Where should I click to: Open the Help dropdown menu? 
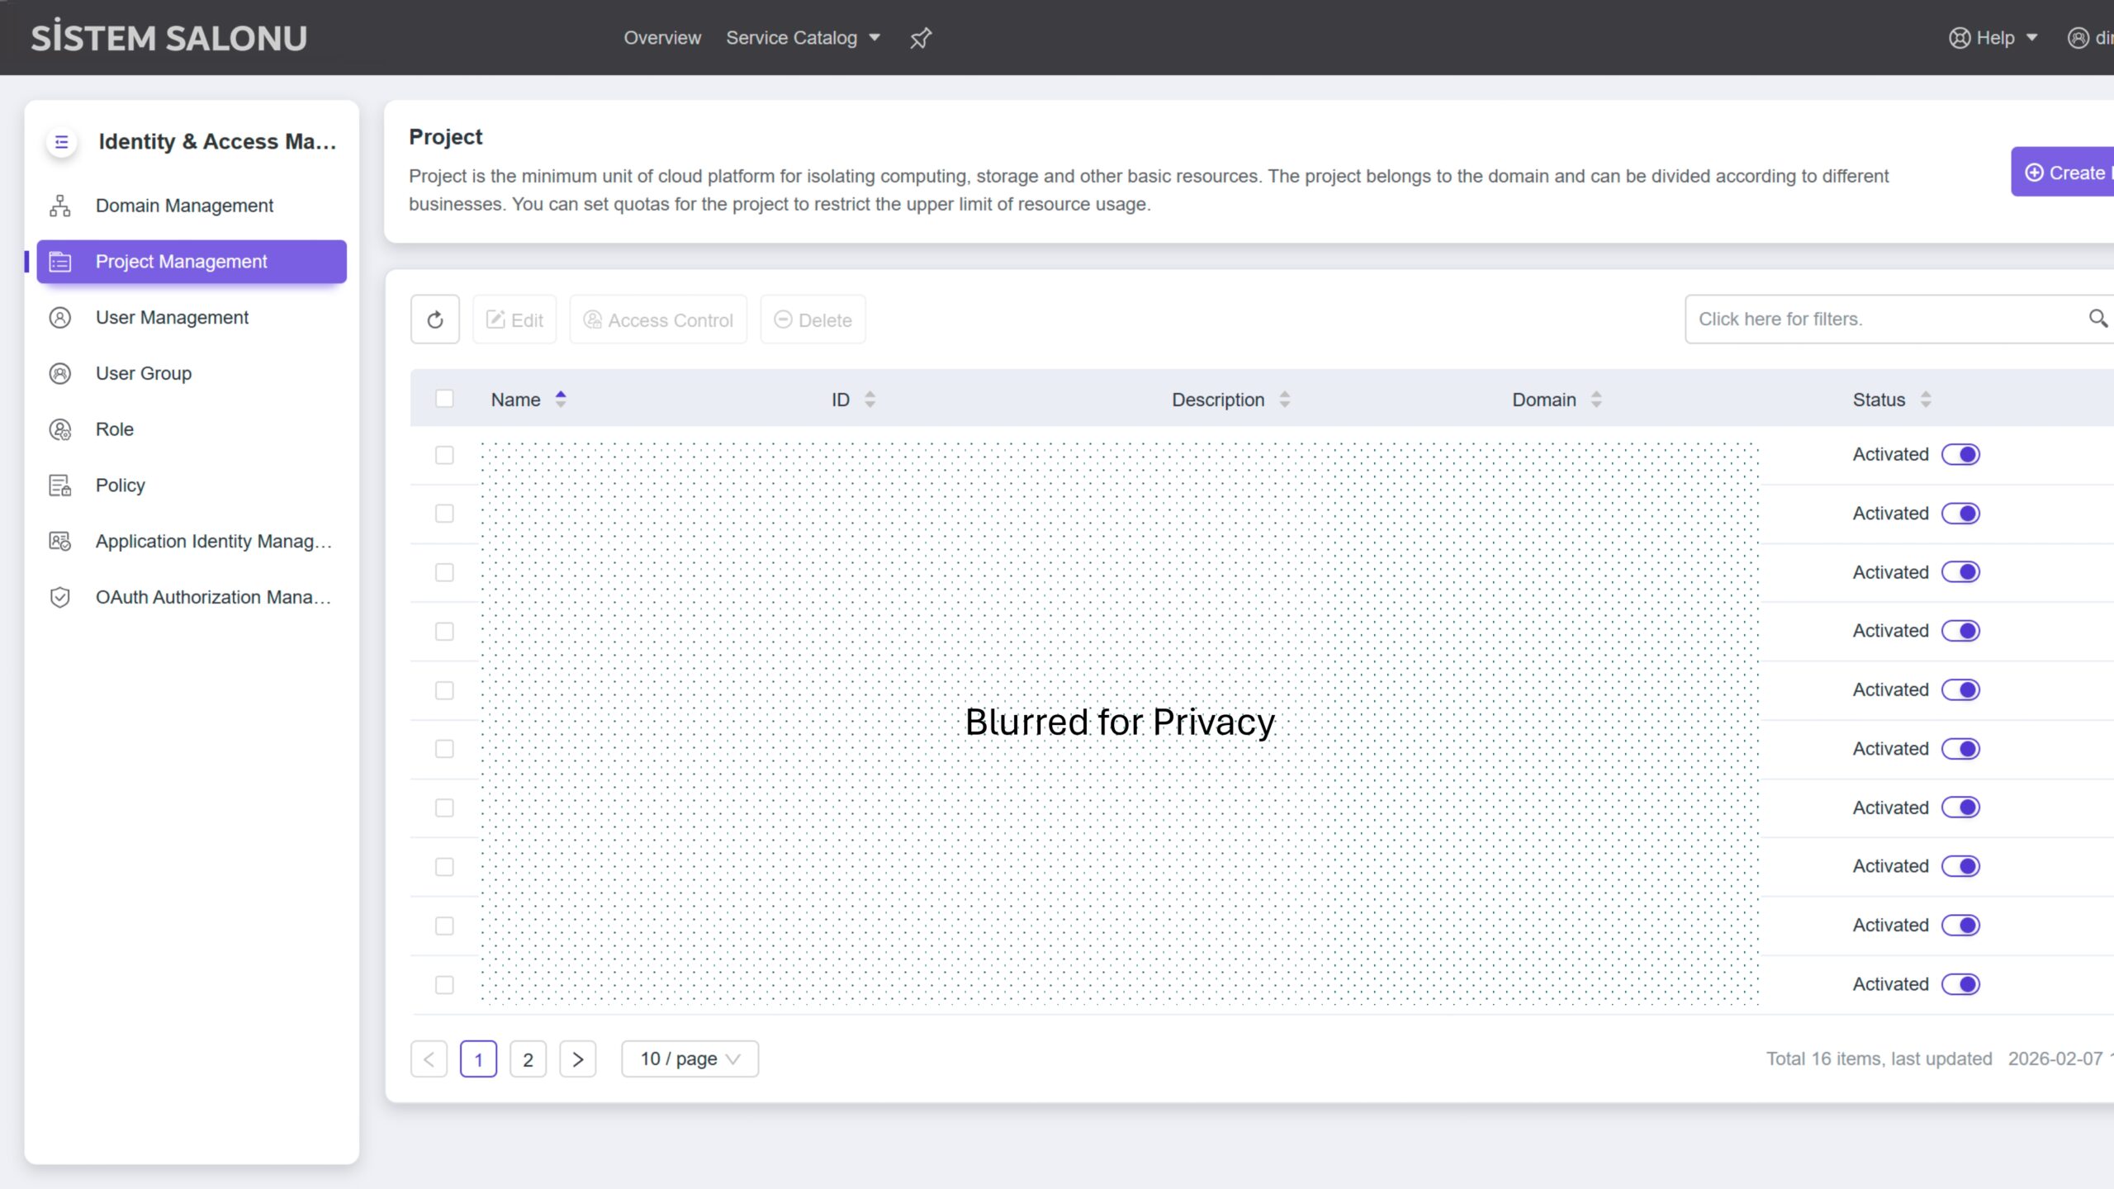point(1993,38)
